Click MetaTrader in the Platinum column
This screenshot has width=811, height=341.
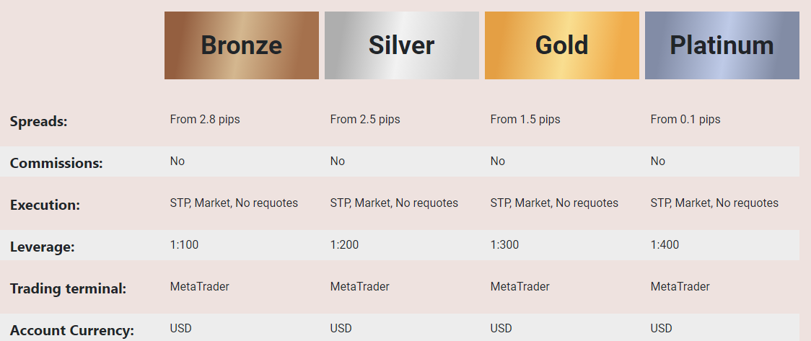pyautogui.click(x=680, y=286)
